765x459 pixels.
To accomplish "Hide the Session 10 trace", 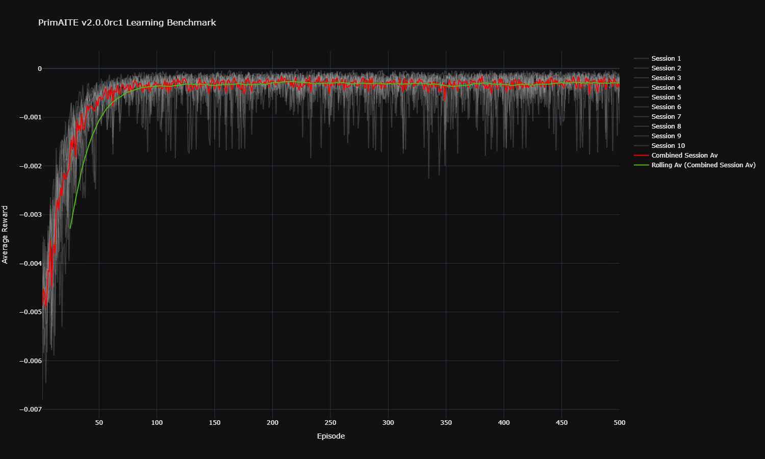I will 668,146.
